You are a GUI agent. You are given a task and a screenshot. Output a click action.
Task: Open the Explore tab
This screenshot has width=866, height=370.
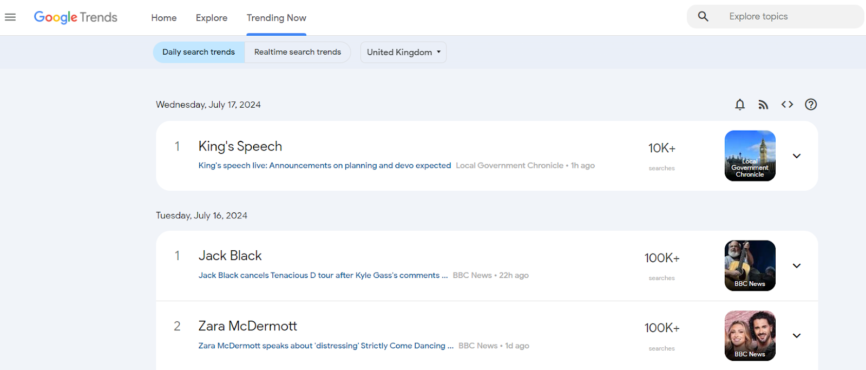pos(212,18)
